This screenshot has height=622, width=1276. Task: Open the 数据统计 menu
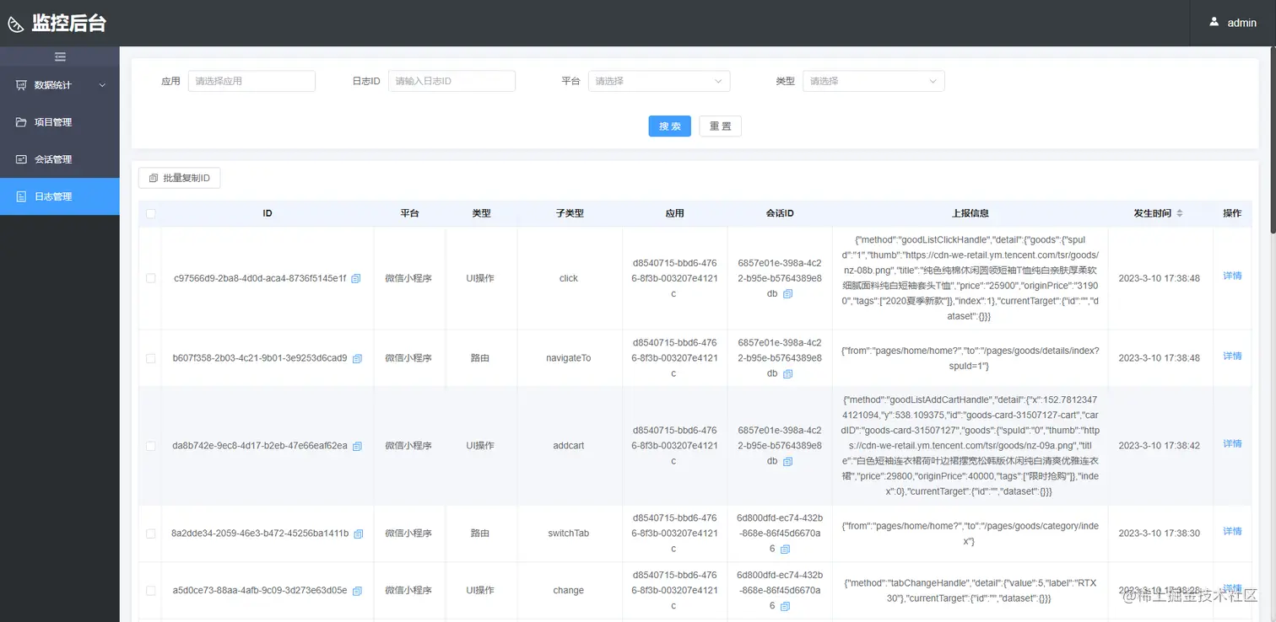point(60,85)
